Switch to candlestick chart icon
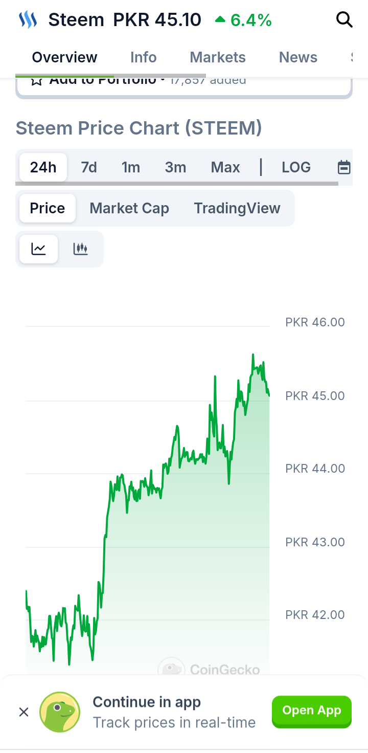 [x=81, y=249]
